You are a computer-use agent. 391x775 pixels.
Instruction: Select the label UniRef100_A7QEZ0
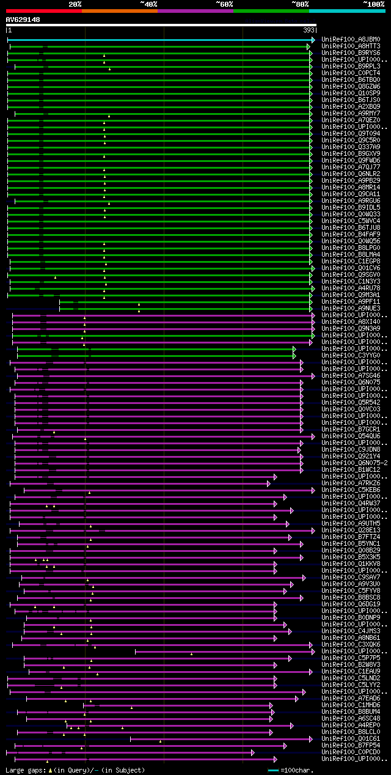tap(351, 120)
